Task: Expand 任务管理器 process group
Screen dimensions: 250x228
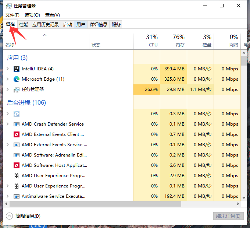Action: point(7,90)
